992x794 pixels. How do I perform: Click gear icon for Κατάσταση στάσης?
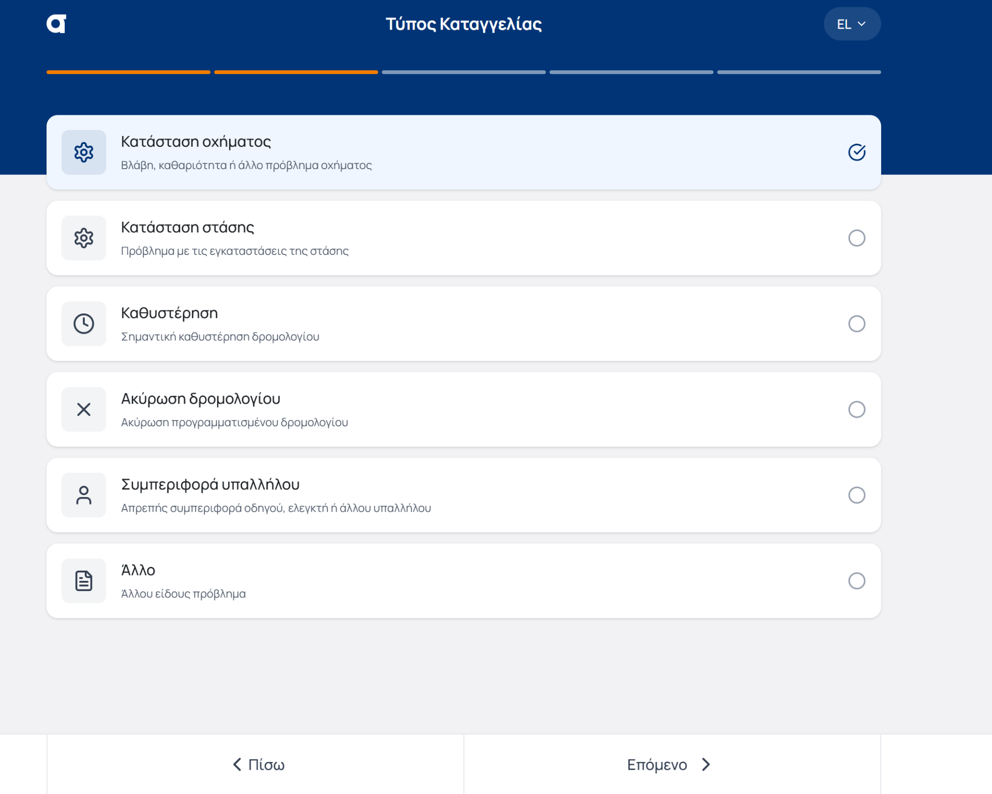coord(83,238)
